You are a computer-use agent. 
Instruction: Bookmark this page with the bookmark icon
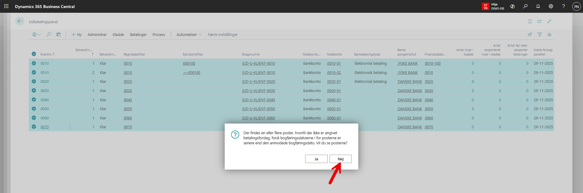(530, 21)
